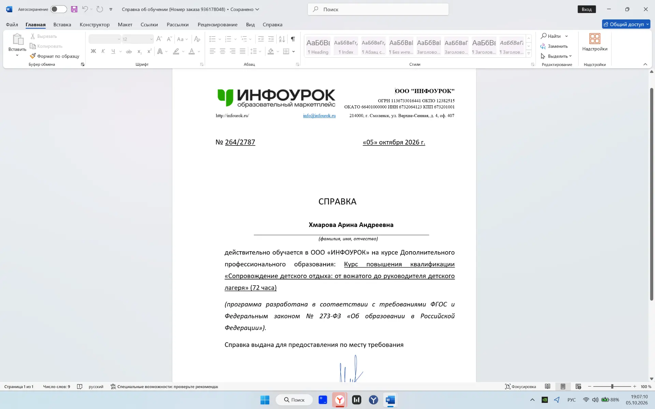The image size is (655, 409).
Task: Align text to the left
Action: [212, 51]
